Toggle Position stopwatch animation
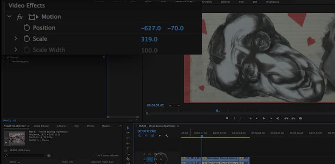Viewport: 335px width, 164px height. pyautogui.click(x=27, y=28)
